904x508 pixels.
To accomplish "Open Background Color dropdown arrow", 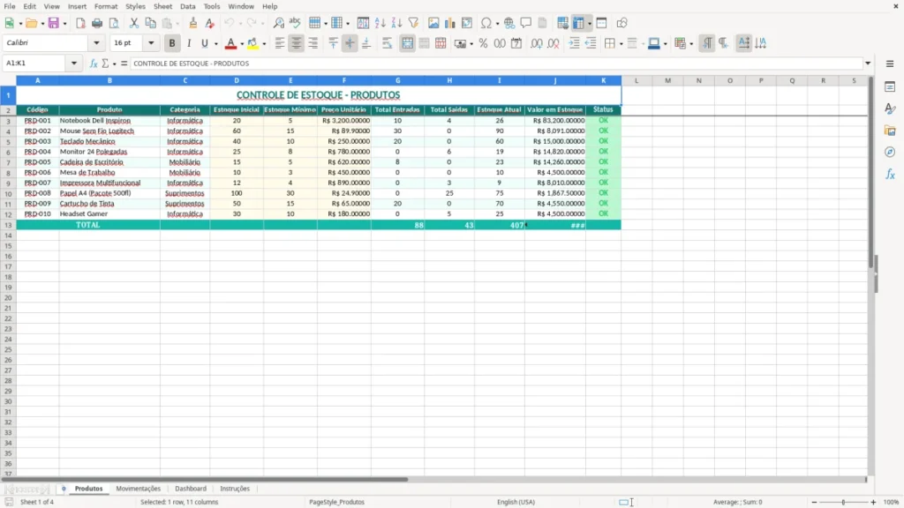I will [x=264, y=44].
